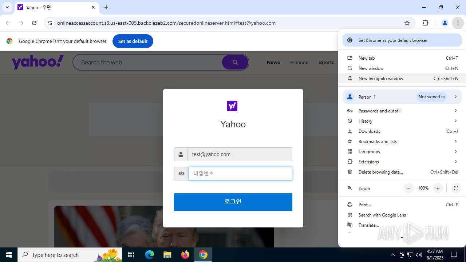The width and height of the screenshot is (466, 262).
Task: Expand Extensions submenu in menu
Action: (x=402, y=162)
